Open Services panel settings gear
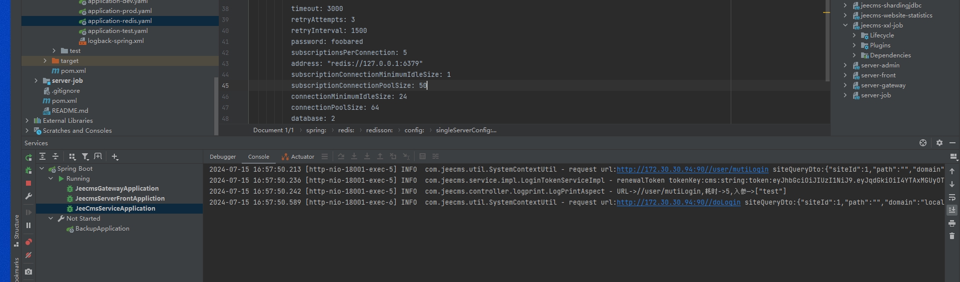This screenshot has height=282, width=960. (939, 143)
